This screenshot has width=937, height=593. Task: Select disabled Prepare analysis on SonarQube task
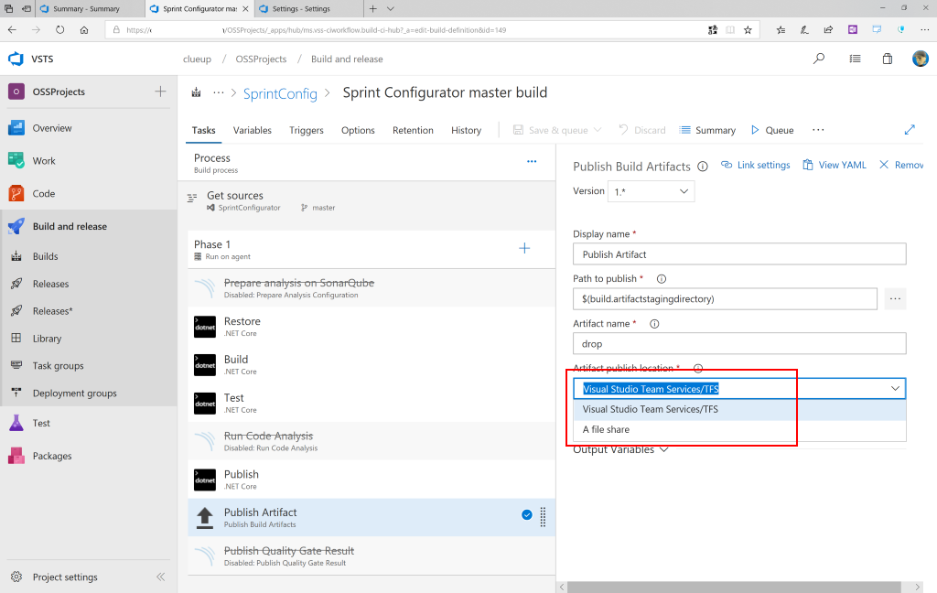click(372, 288)
